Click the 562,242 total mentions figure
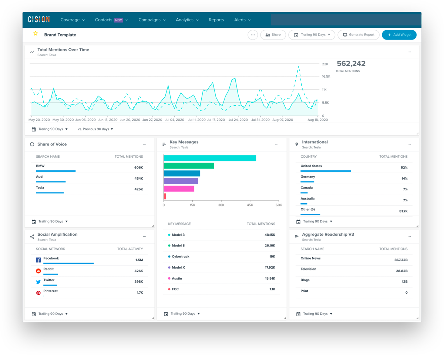 click(351, 64)
